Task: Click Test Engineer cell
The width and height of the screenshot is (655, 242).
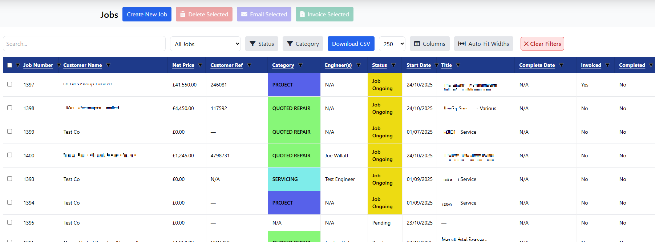Action: (340, 179)
